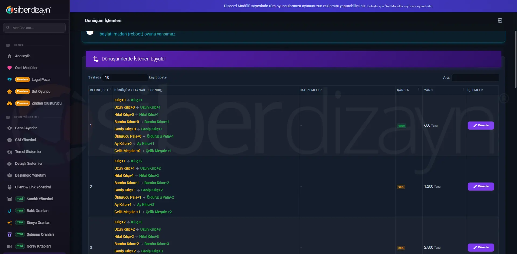Click the 600 Yang value
Image resolution: width=517 pixels, height=254 pixels.
(431, 126)
